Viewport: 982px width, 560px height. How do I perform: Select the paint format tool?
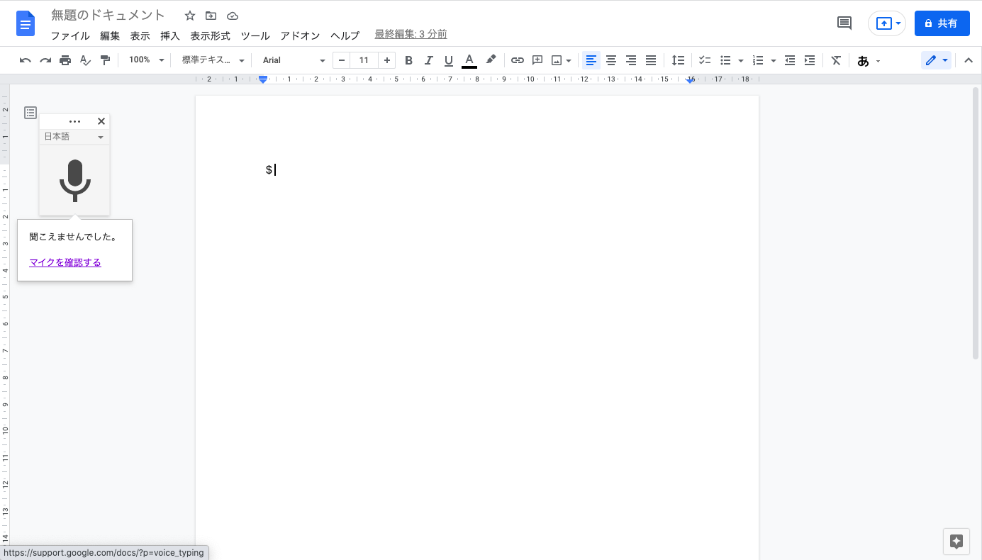105,60
